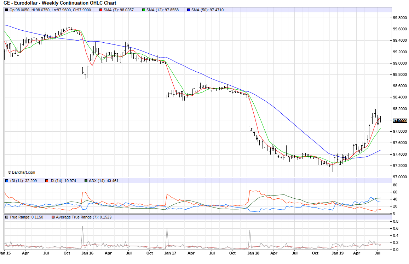This screenshot has width=409, height=264.
Task: Click the red SMA (7) legend swatch
Action: click(x=101, y=10)
